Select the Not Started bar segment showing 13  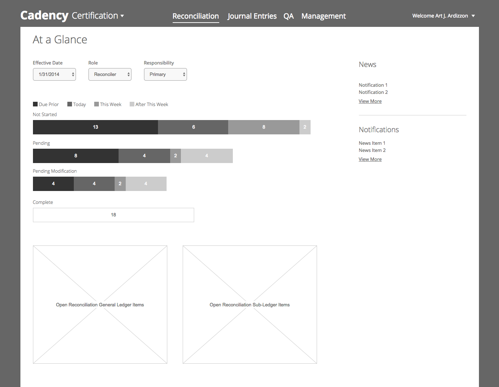(95, 127)
